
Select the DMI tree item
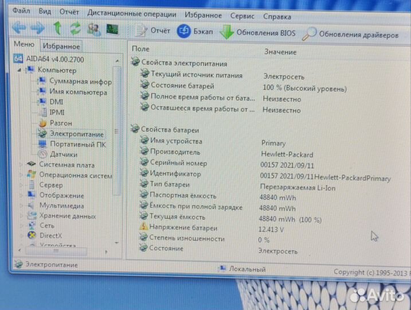(x=50, y=102)
